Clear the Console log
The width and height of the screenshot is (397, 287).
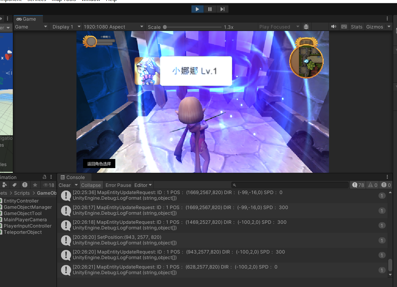pyautogui.click(x=65, y=185)
